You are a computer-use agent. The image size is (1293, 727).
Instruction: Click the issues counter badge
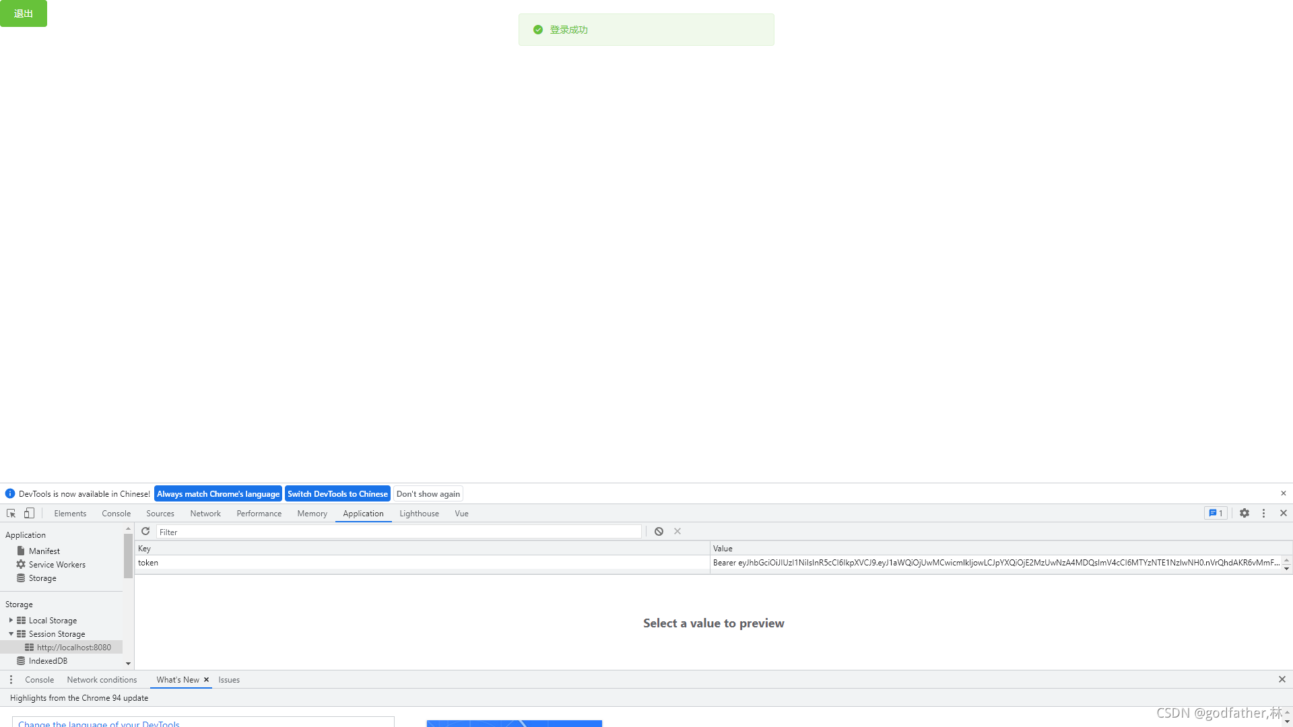click(1216, 513)
